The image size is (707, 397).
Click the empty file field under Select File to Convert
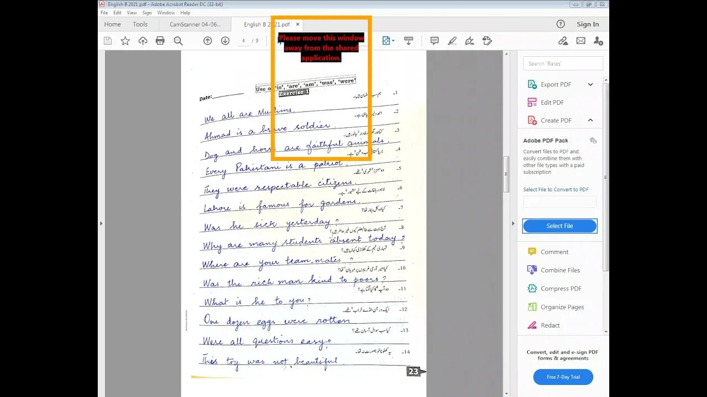click(x=560, y=202)
